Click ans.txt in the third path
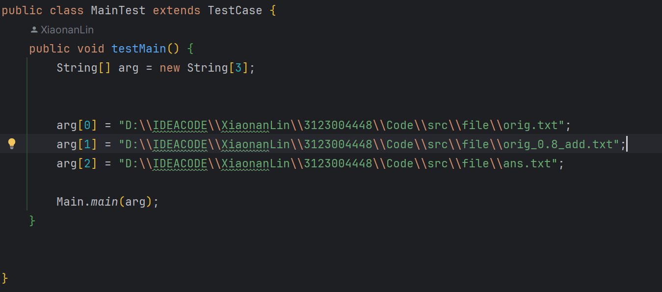 point(527,163)
